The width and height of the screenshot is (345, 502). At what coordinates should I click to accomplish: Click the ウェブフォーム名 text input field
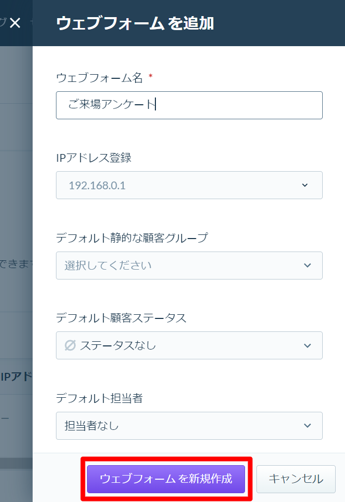tap(189, 105)
